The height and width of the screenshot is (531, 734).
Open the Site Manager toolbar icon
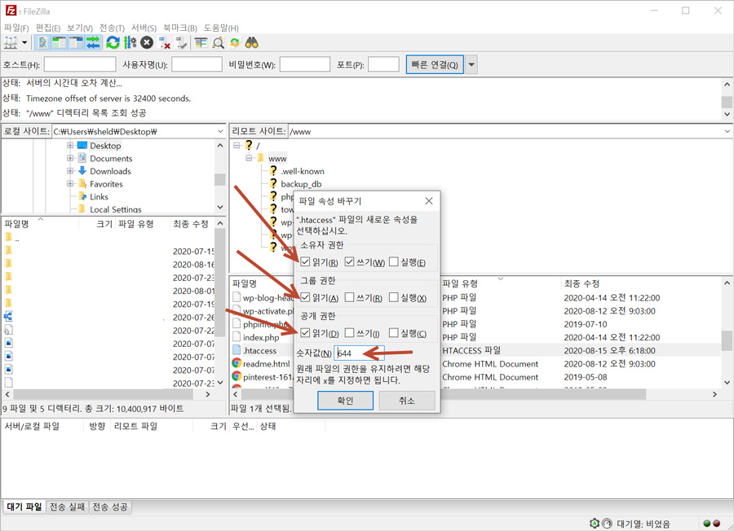click(x=11, y=42)
